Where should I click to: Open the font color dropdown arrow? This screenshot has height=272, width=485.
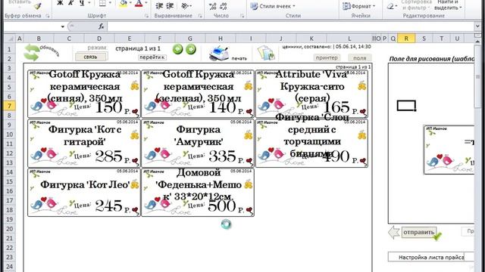(146, 3)
